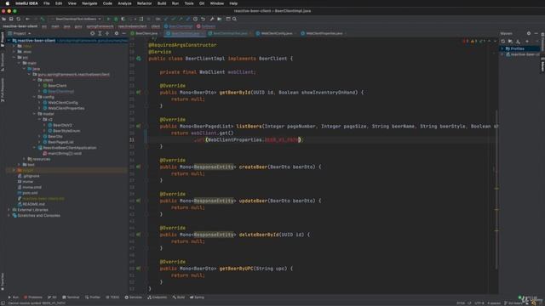This screenshot has height=306, width=545.
Task: Select pom.xml in project tree
Action: click(30, 193)
